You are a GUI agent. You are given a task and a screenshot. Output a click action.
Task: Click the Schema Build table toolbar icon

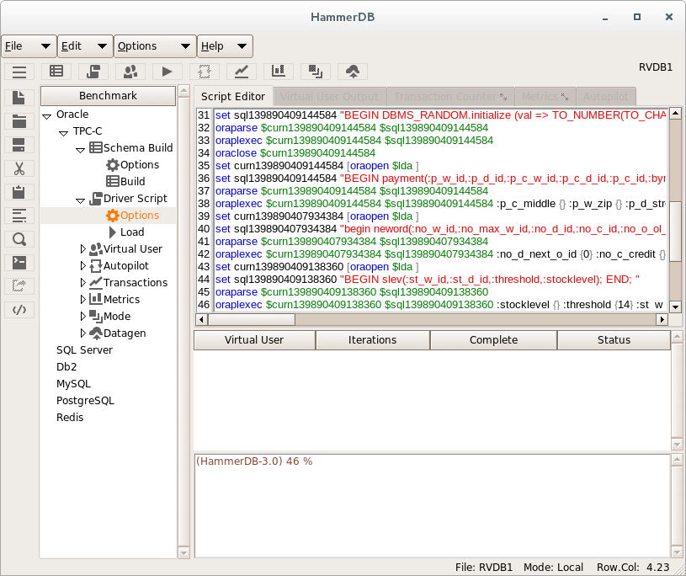coord(56,72)
